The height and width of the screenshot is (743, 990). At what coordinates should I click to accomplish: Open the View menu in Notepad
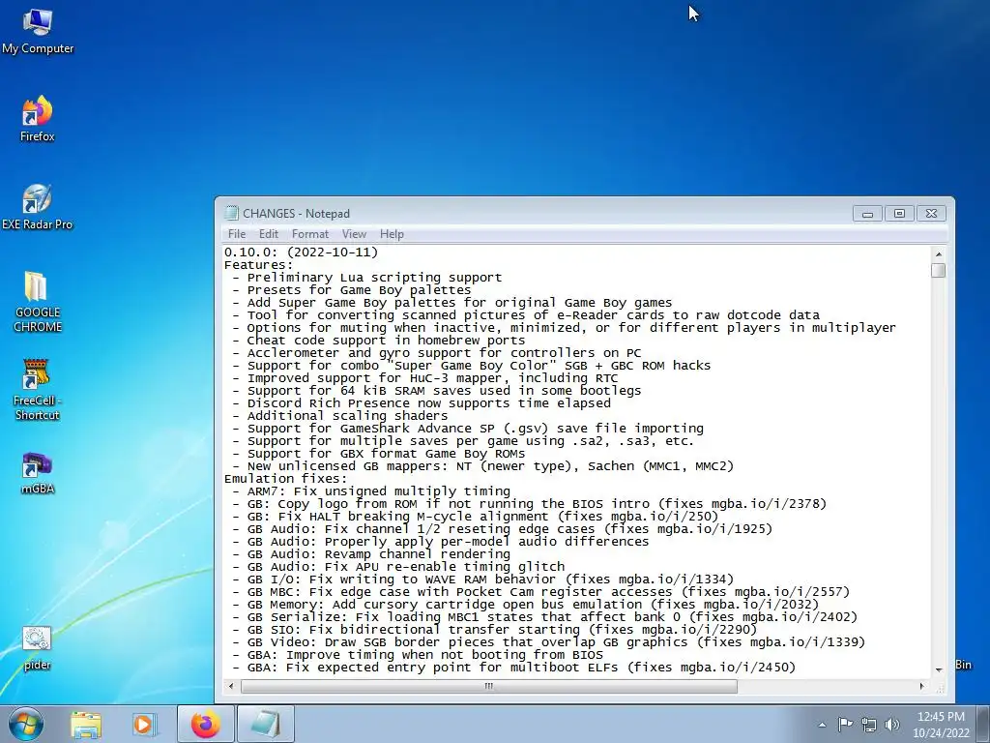tap(354, 234)
